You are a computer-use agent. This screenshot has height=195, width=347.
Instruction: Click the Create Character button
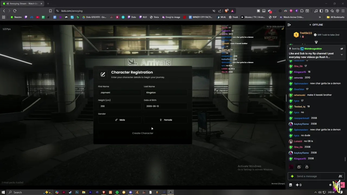pos(143,133)
